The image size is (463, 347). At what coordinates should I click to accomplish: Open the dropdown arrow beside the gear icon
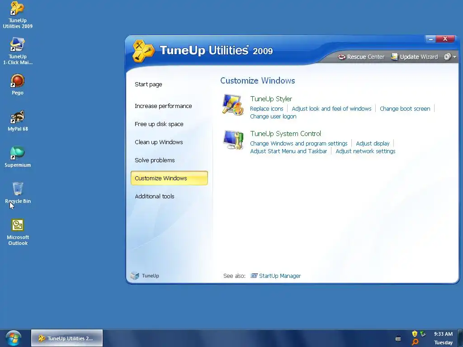point(454,56)
